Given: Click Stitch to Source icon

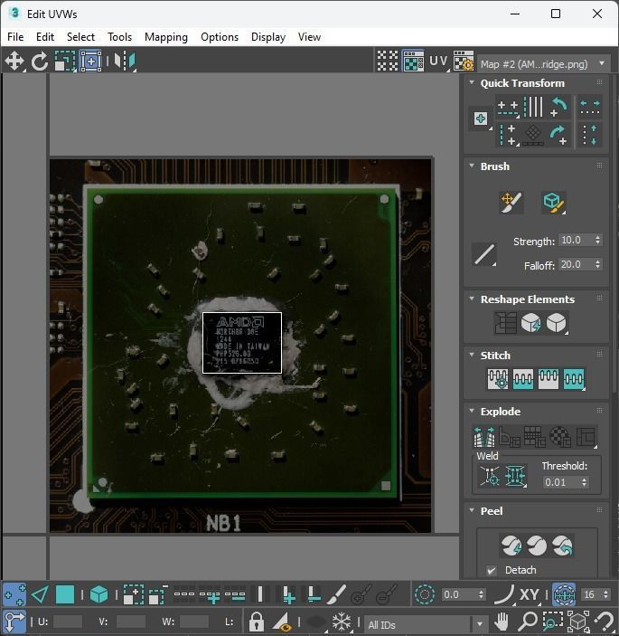Looking at the screenshot, I should (549, 379).
